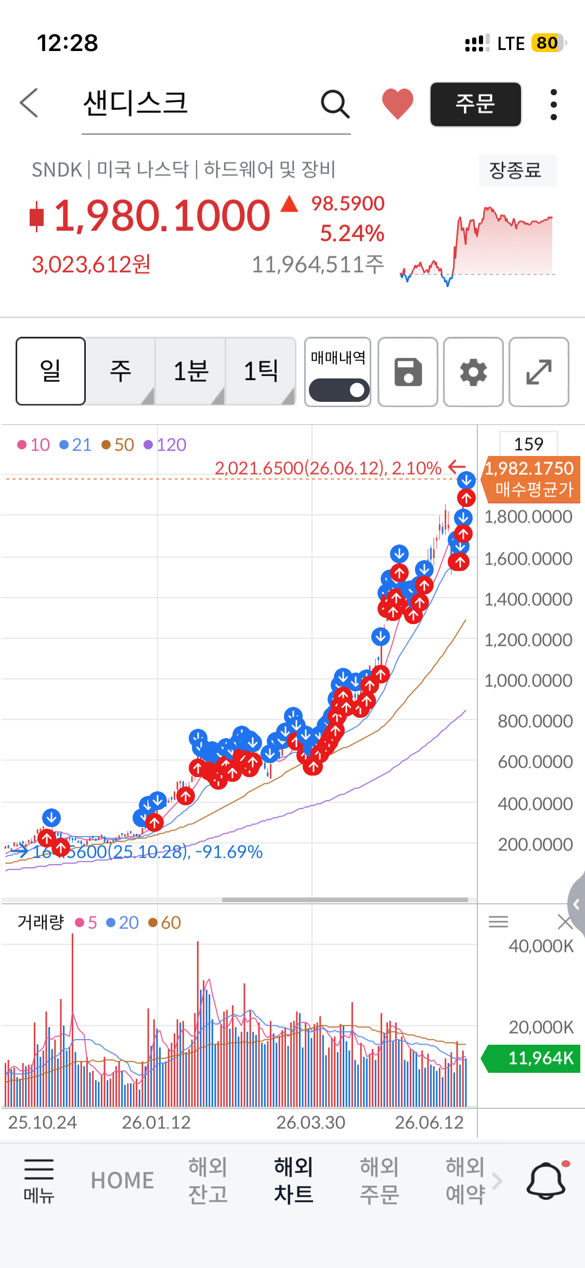
Task: Tap the 120 moving average legend
Action: coord(165,445)
